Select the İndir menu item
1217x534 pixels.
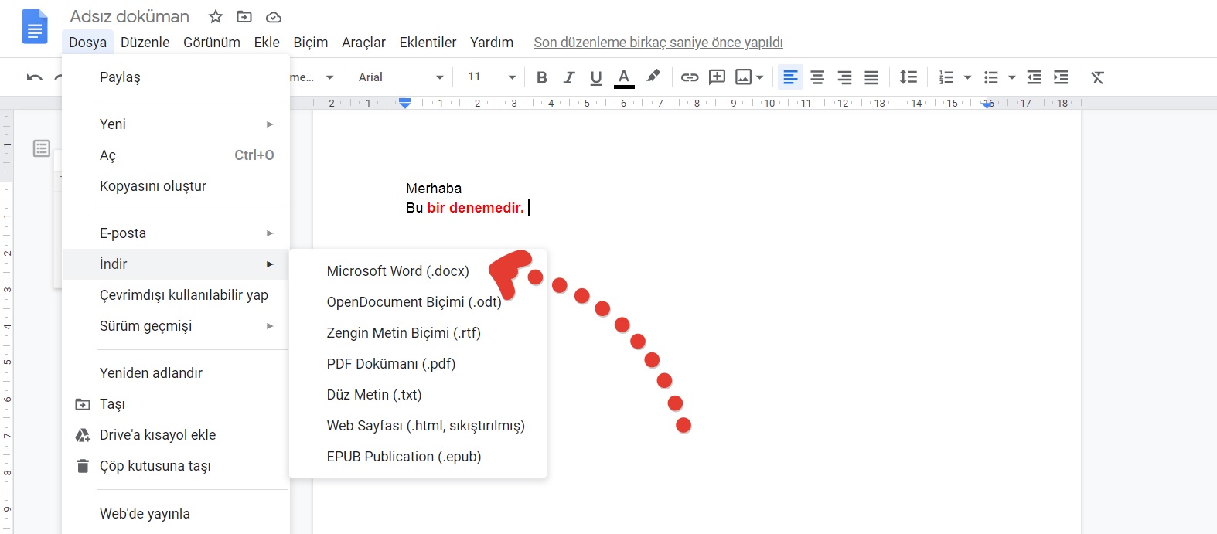[x=176, y=264]
